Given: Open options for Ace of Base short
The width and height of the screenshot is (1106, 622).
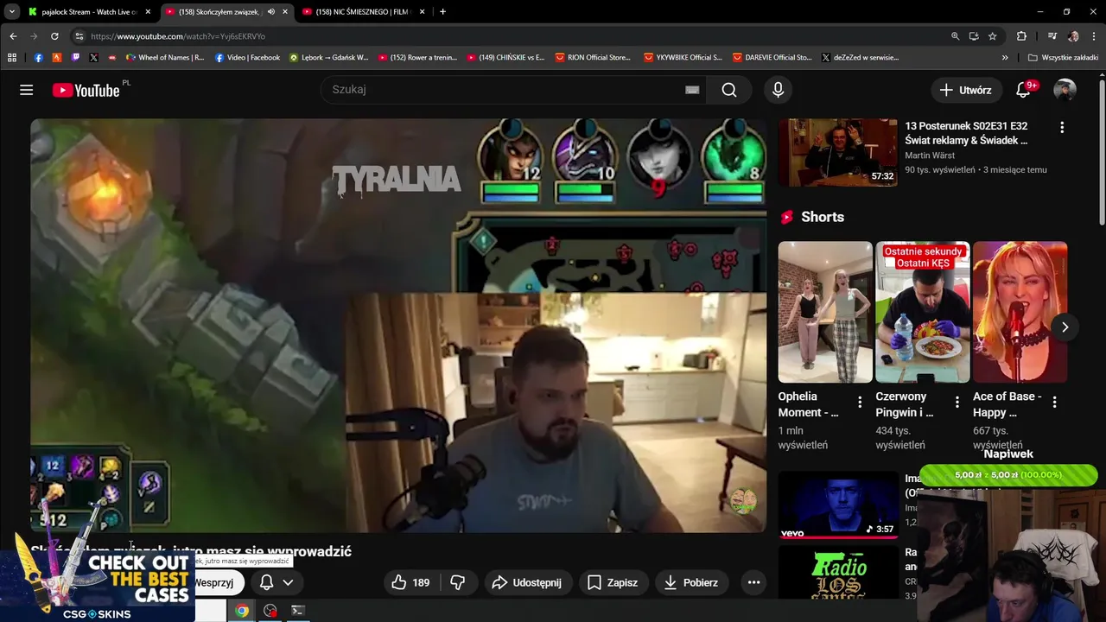Looking at the screenshot, I should (x=1054, y=402).
